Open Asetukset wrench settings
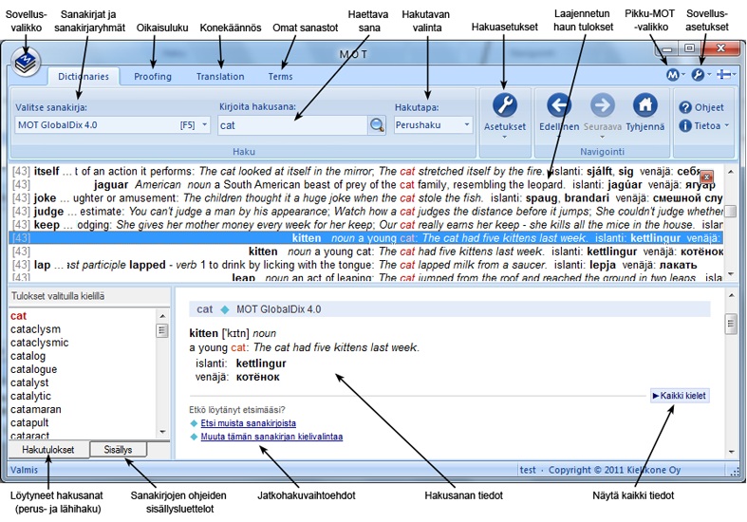The height and width of the screenshot is (522, 747). (x=505, y=105)
